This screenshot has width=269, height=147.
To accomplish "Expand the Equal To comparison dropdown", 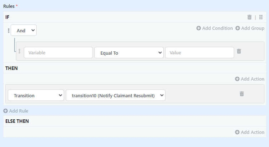I will point(129,53).
